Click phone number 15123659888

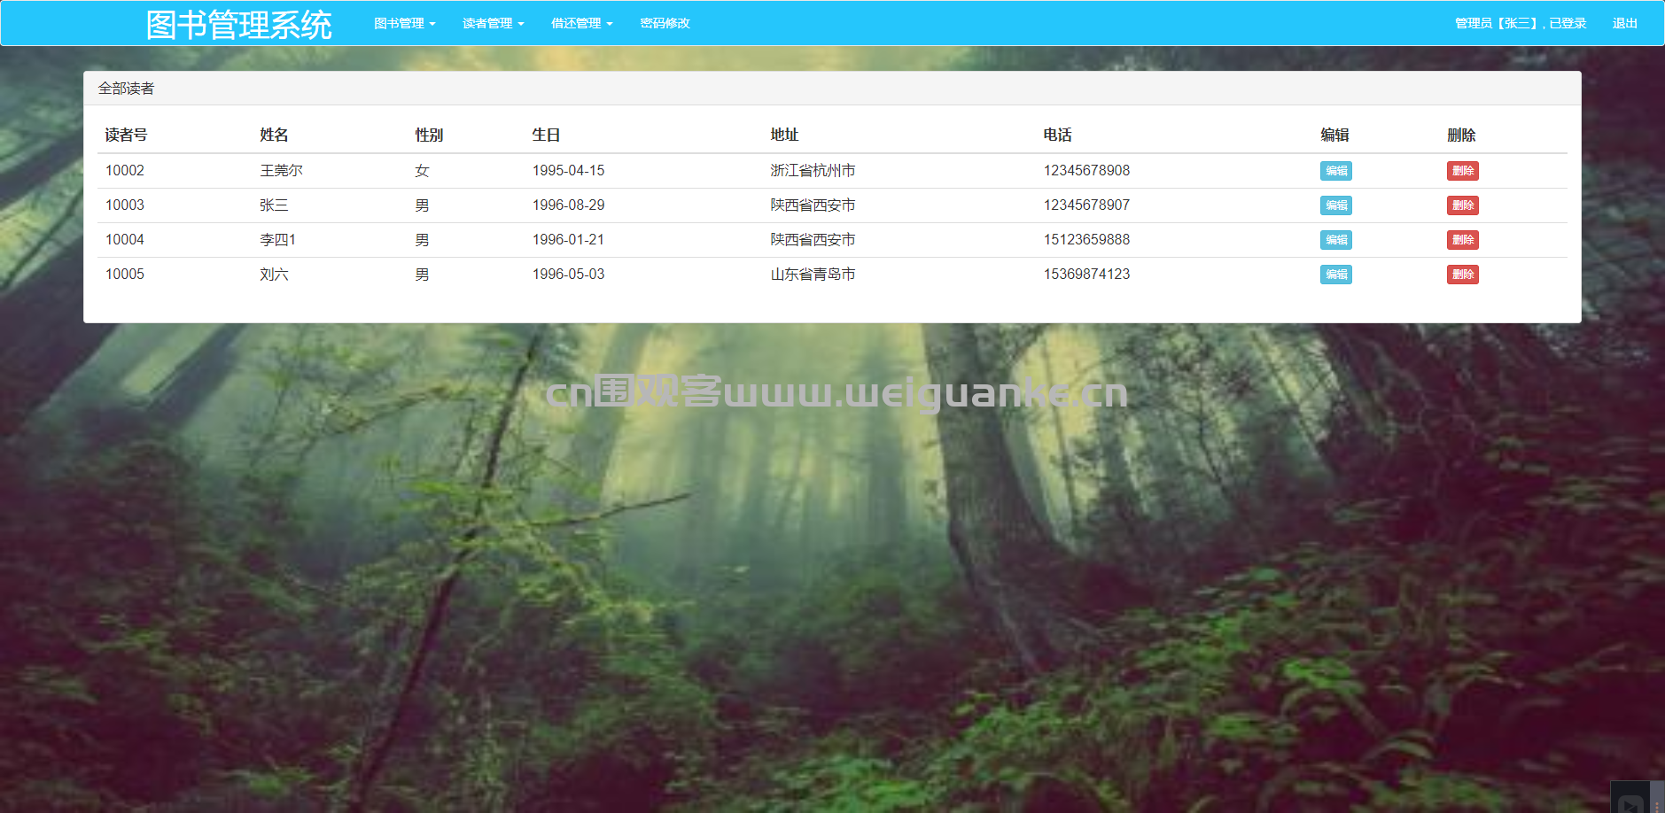click(x=1086, y=240)
